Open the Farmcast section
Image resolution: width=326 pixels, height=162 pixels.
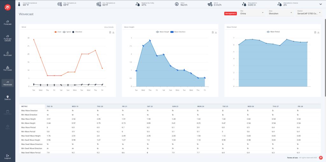pos(7,68)
